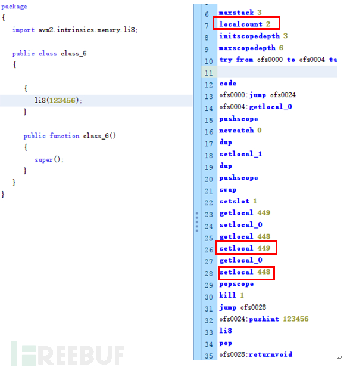Viewport: 350px width, 370px height.
Task: Click the split-pane divider handle dots
Action: (x=197, y=222)
